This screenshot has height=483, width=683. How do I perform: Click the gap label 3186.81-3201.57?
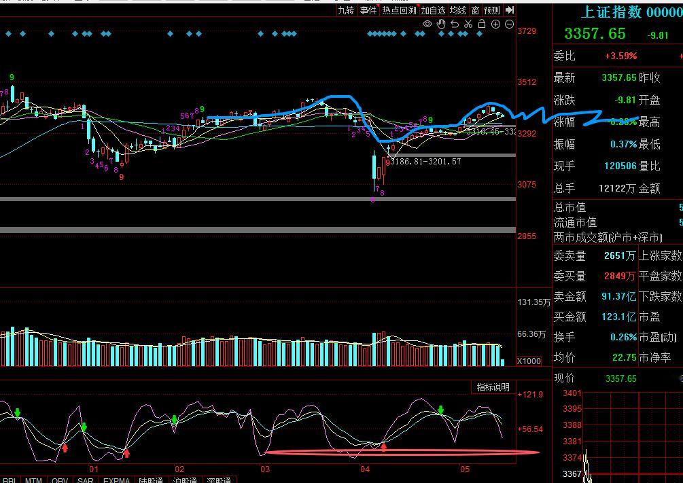pos(426,162)
